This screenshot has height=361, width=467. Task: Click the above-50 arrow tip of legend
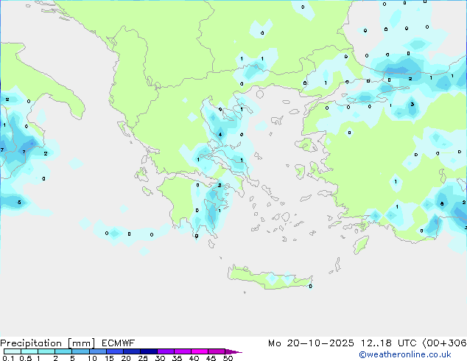(x=233, y=351)
